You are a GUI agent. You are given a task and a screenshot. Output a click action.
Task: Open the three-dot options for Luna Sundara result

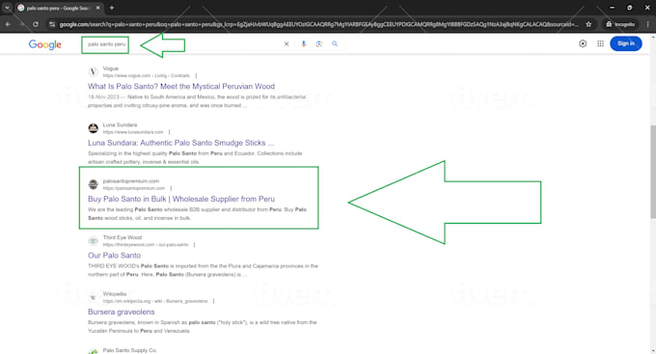(x=169, y=132)
